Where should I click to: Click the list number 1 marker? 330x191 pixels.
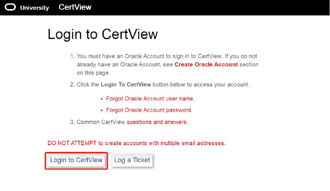[x=72, y=57]
